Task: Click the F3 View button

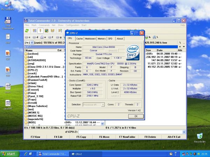Action: pos(35,137)
